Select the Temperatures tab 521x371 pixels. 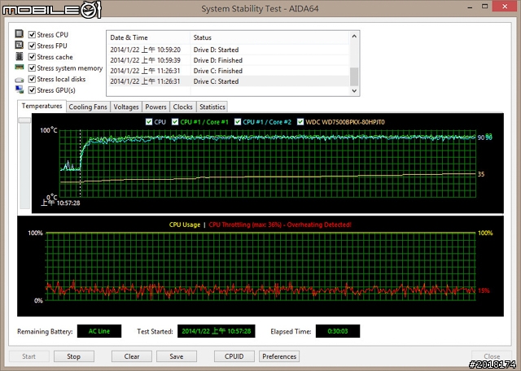(42, 106)
